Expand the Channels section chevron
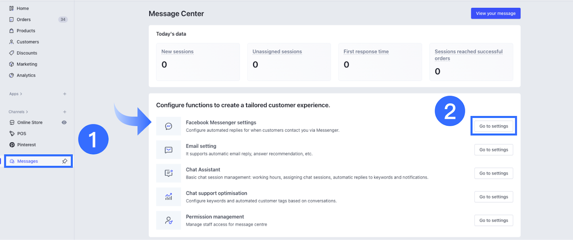This screenshot has width=573, height=240. click(27, 112)
